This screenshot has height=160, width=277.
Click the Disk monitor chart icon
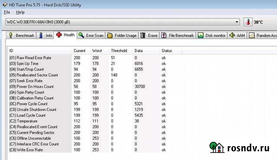click(x=200, y=36)
